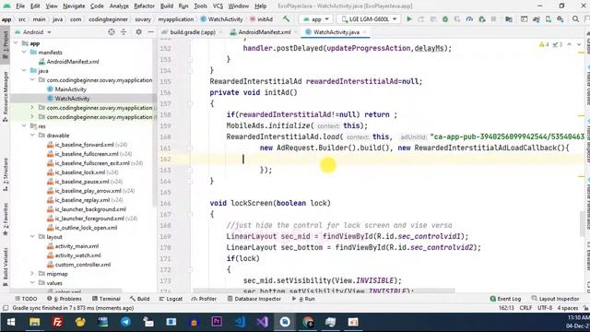
Task: Collapse all icon in Project panel header
Action: 124,32
